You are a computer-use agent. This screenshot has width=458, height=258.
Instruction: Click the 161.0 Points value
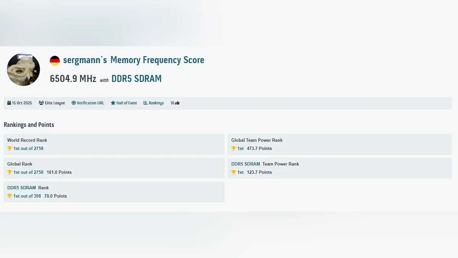59,172
